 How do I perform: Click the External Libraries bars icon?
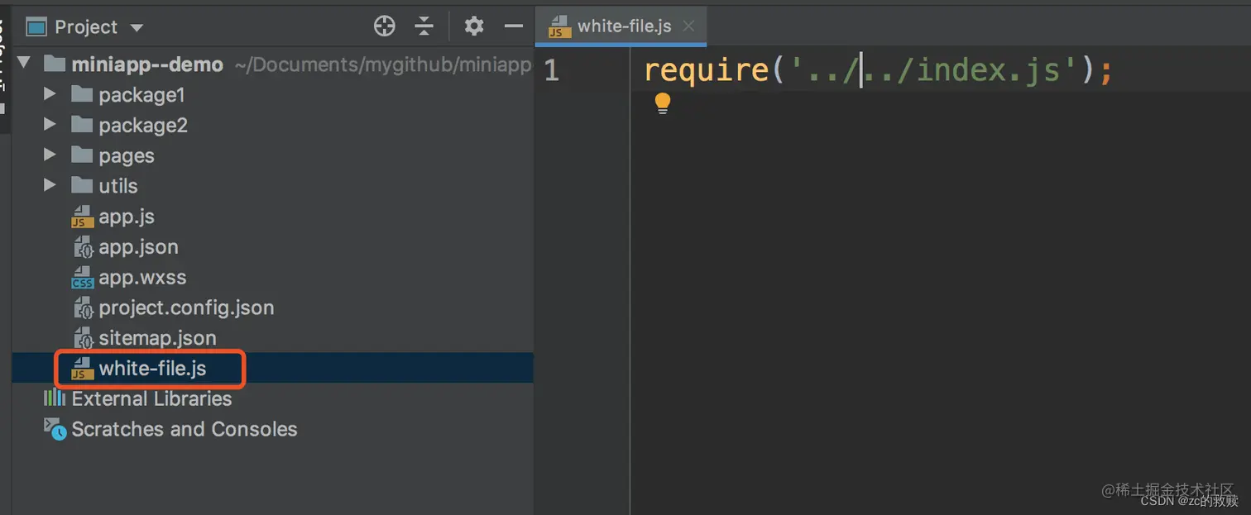pyautogui.click(x=55, y=398)
